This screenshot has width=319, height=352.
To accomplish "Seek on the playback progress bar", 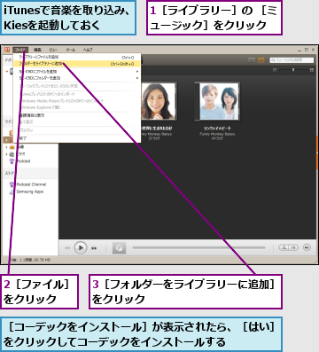I will pos(198,247).
